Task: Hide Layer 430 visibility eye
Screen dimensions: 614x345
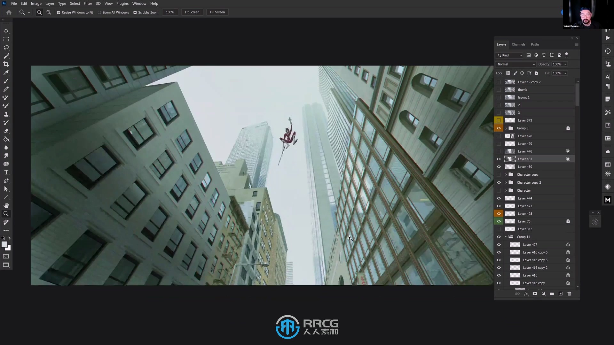Action: [499, 167]
